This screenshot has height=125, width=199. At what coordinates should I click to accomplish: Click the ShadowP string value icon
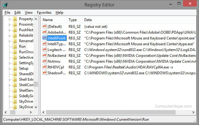pyautogui.click(x=44, y=73)
